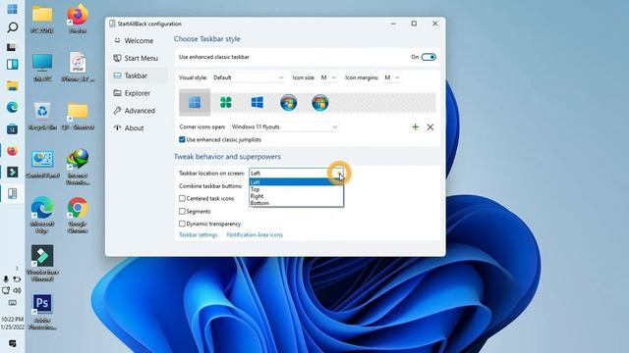The image size is (629, 353).
Task: Select the Windows 7 orb start icon
Action: (288, 103)
